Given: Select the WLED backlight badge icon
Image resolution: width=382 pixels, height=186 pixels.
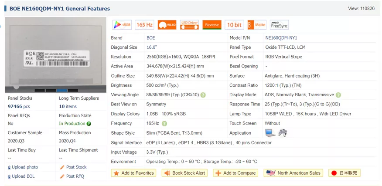Looking at the screenshot, I should (x=167, y=25).
